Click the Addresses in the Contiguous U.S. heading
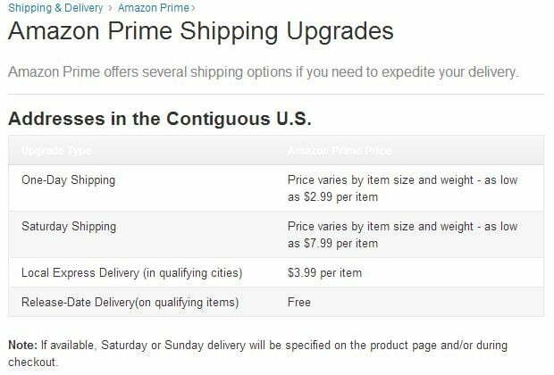Viewport: 554px width, 375px height. [x=160, y=118]
